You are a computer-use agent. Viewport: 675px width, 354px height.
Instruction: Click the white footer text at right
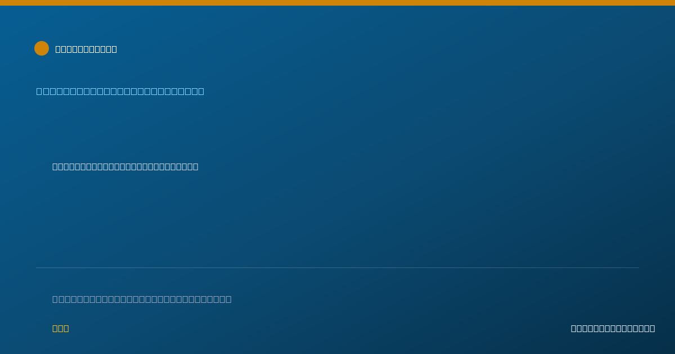[x=613, y=328]
